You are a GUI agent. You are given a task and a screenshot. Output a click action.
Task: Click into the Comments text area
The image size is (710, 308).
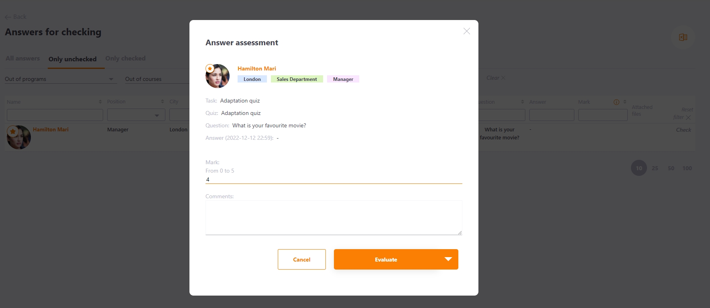click(334, 217)
